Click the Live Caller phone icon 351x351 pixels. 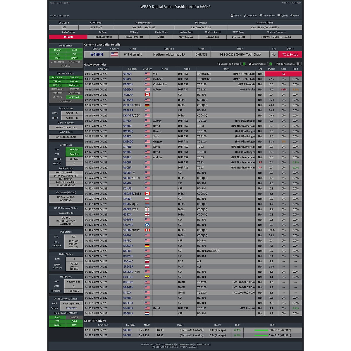tap(245, 16)
